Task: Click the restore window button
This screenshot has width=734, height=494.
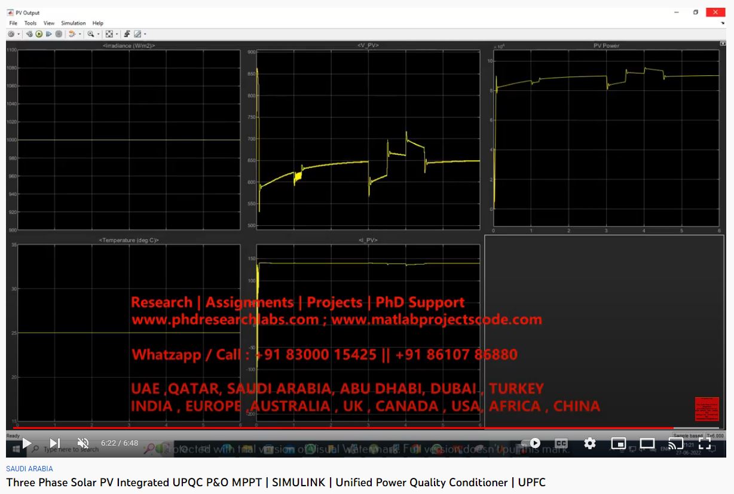Action: 696,12
